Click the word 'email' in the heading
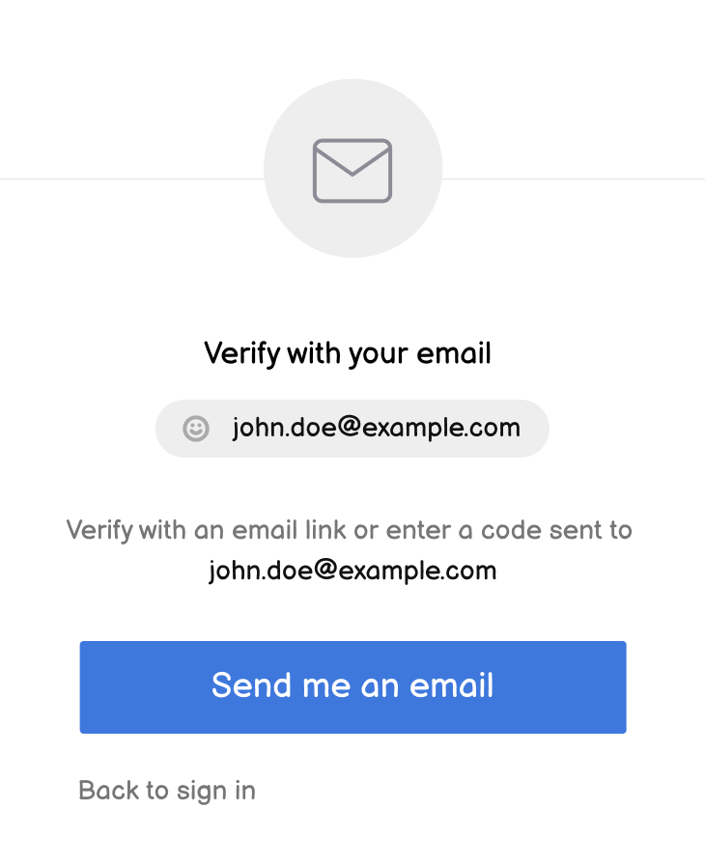Viewport: 705px width, 865px height. [454, 353]
